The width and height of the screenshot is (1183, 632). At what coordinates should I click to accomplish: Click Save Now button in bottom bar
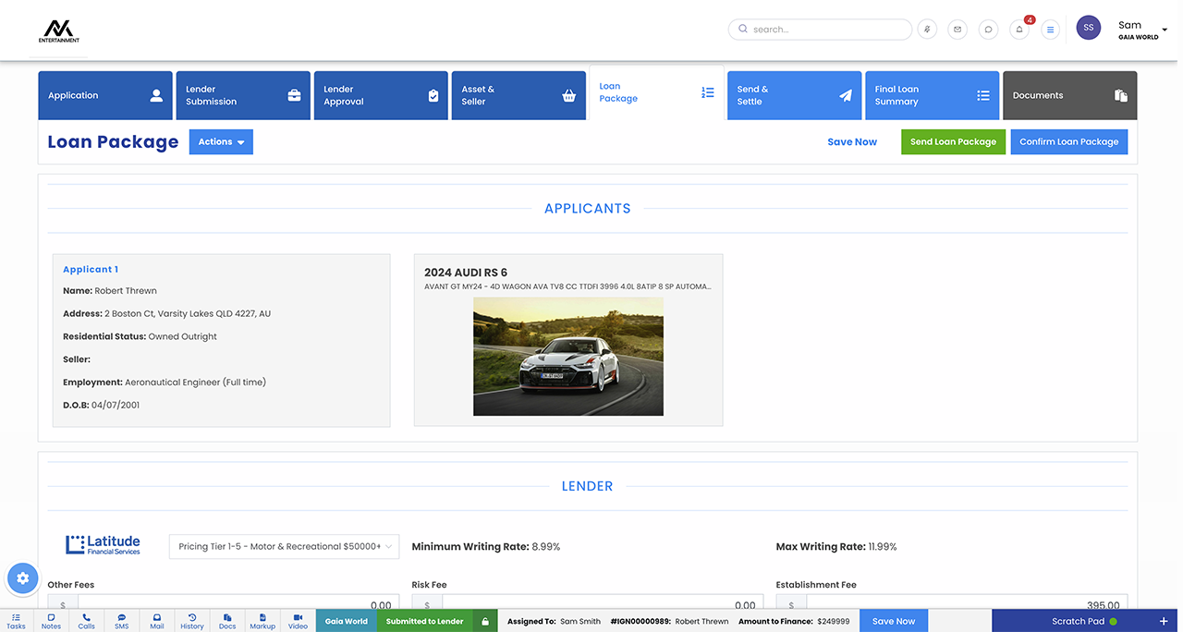[894, 621]
